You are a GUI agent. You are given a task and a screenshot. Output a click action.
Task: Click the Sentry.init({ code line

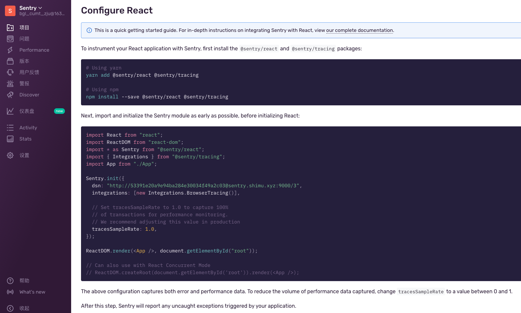pos(105,178)
